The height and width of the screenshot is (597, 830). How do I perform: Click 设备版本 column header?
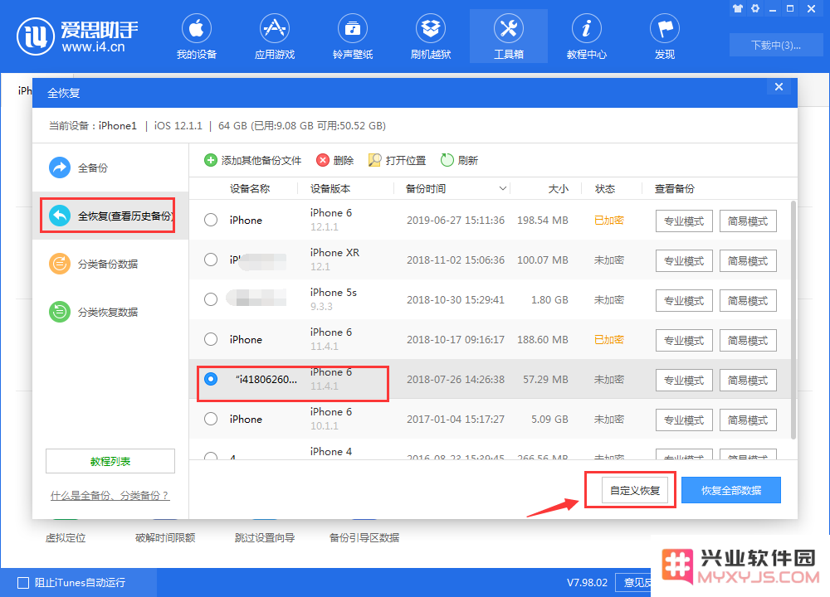coord(330,189)
